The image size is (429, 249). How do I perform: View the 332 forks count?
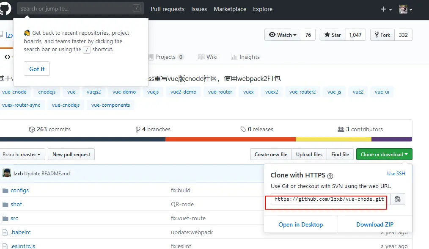[x=403, y=35]
